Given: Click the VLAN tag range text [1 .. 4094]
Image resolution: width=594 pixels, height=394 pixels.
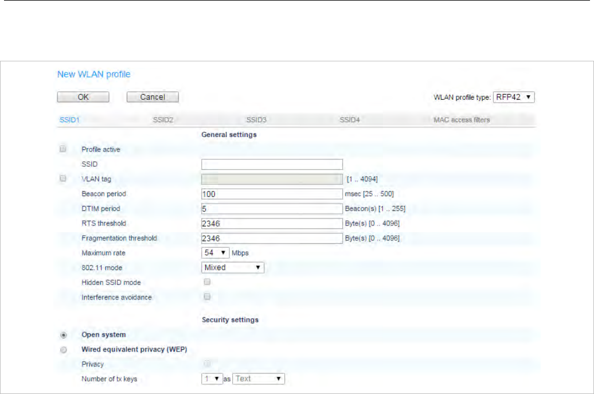Looking at the screenshot, I should tap(362, 179).
